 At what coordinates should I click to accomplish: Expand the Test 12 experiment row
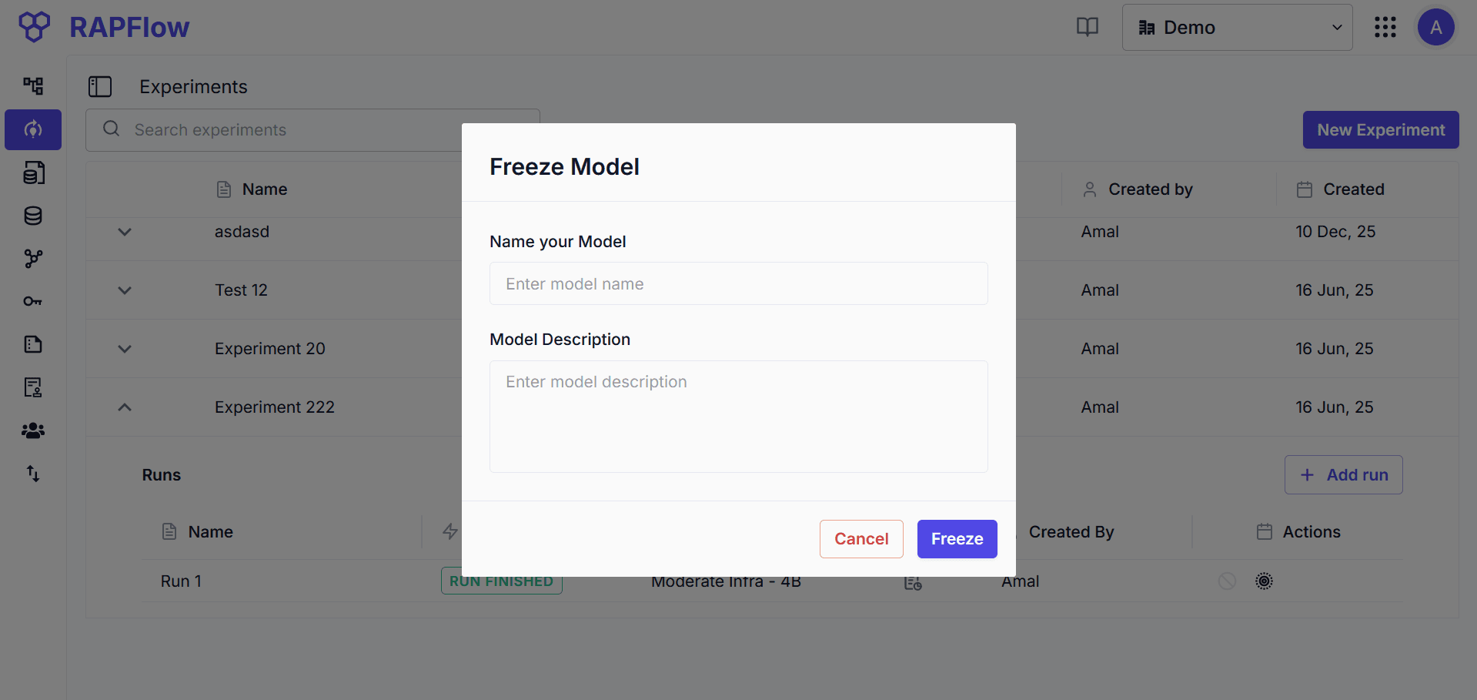124,290
